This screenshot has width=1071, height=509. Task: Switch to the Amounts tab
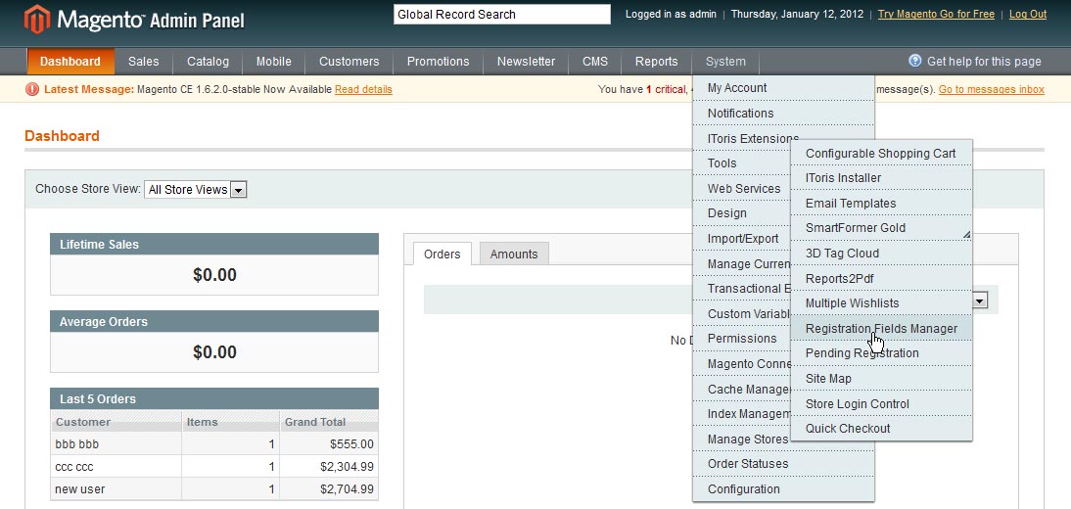pos(514,254)
